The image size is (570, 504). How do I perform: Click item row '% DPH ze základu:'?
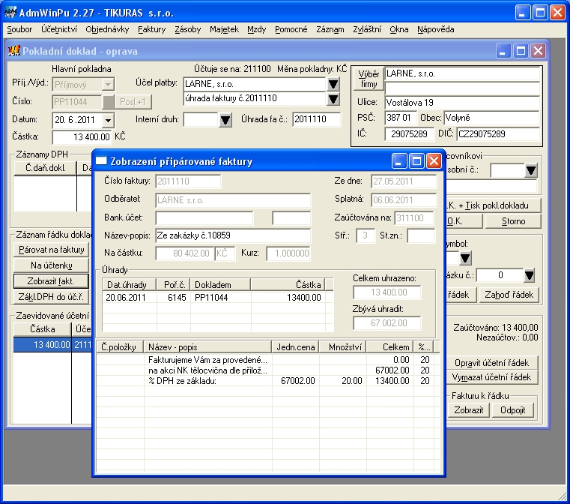click(268, 381)
